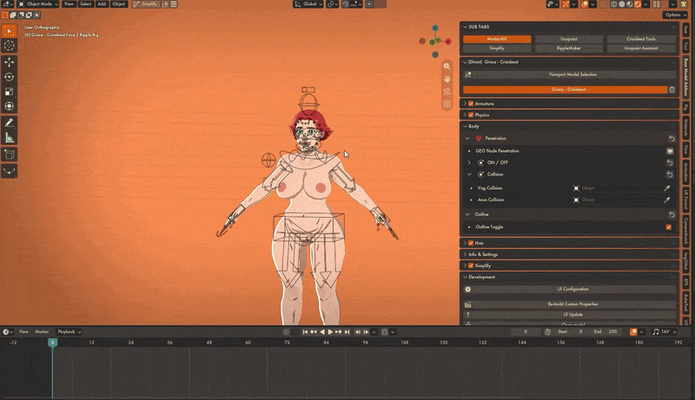The width and height of the screenshot is (695, 400).
Task: Click the eyedropper for Vag Collision
Action: point(666,188)
